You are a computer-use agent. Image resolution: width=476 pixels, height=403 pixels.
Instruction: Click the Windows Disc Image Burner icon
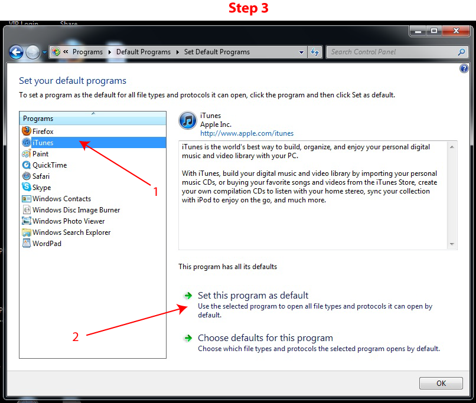27,209
